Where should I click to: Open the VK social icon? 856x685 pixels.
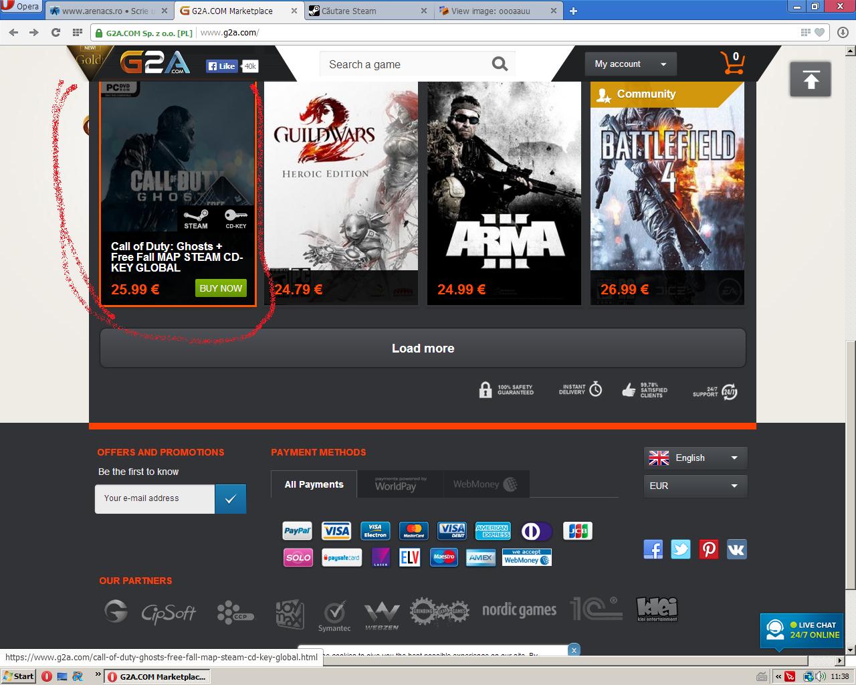[x=736, y=549]
